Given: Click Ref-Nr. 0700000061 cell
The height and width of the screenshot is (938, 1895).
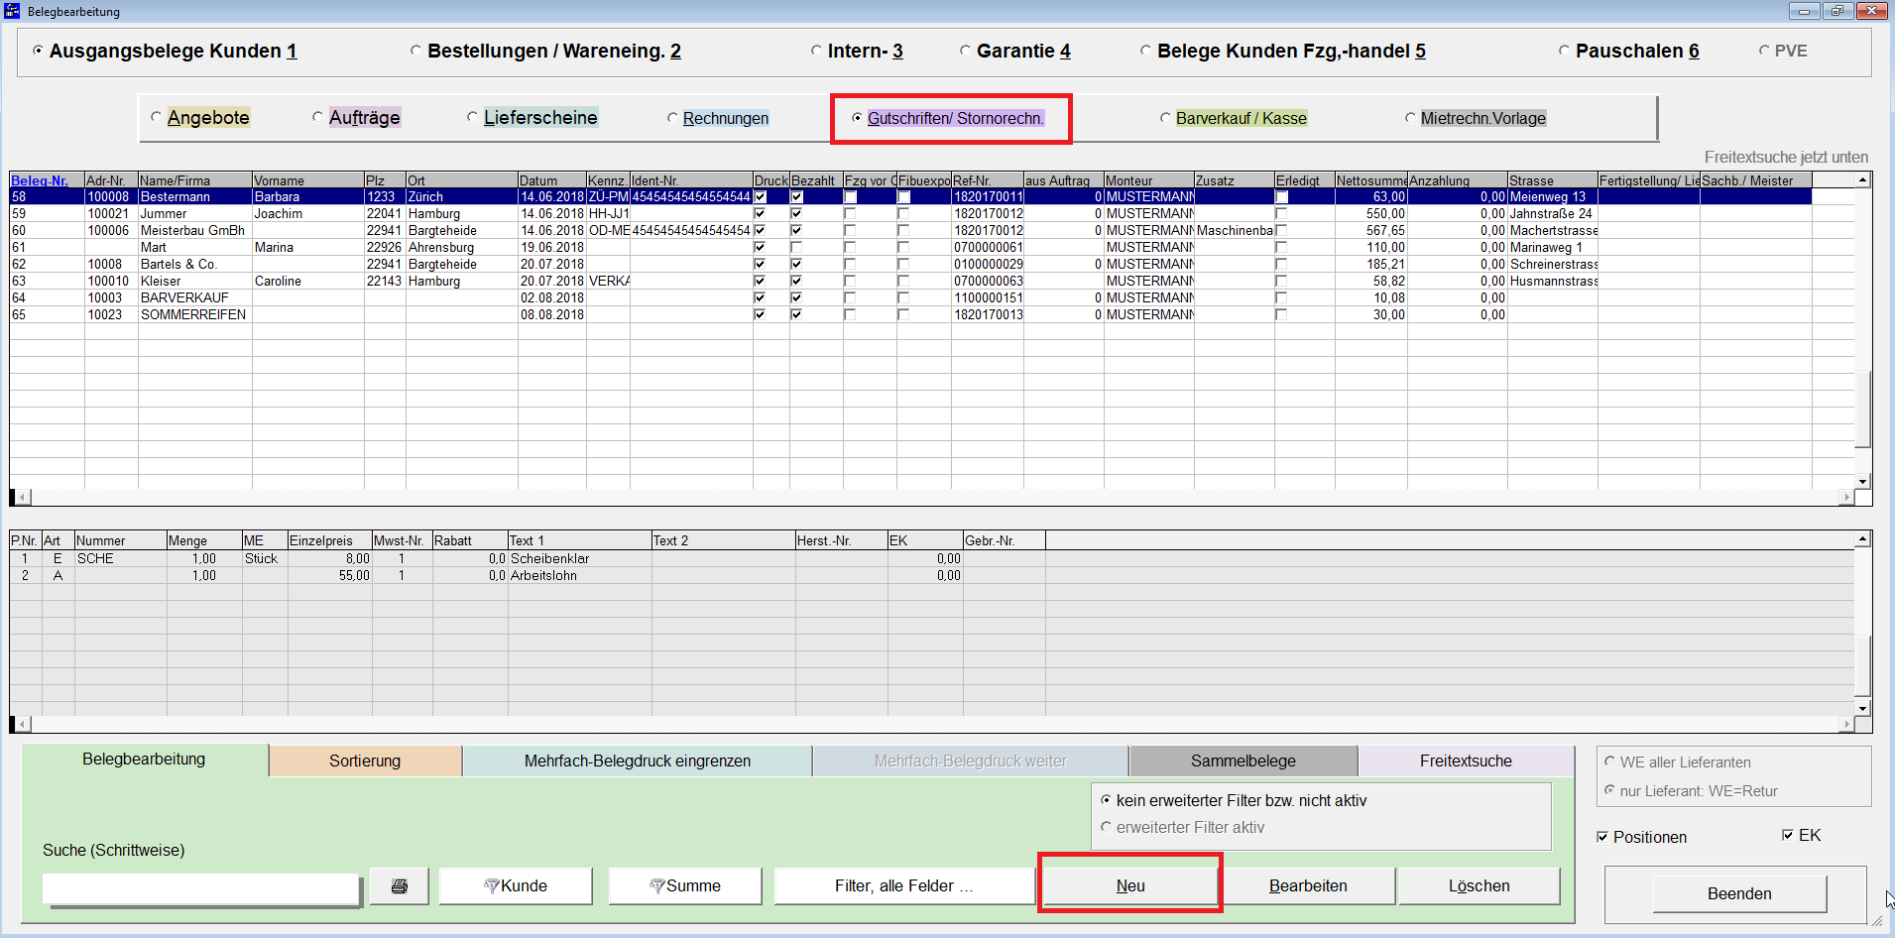Looking at the screenshot, I should (988, 247).
